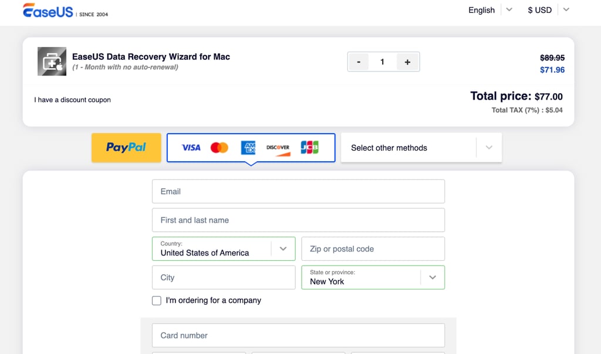
Task: Open the English language dropdown
Action: point(490,10)
